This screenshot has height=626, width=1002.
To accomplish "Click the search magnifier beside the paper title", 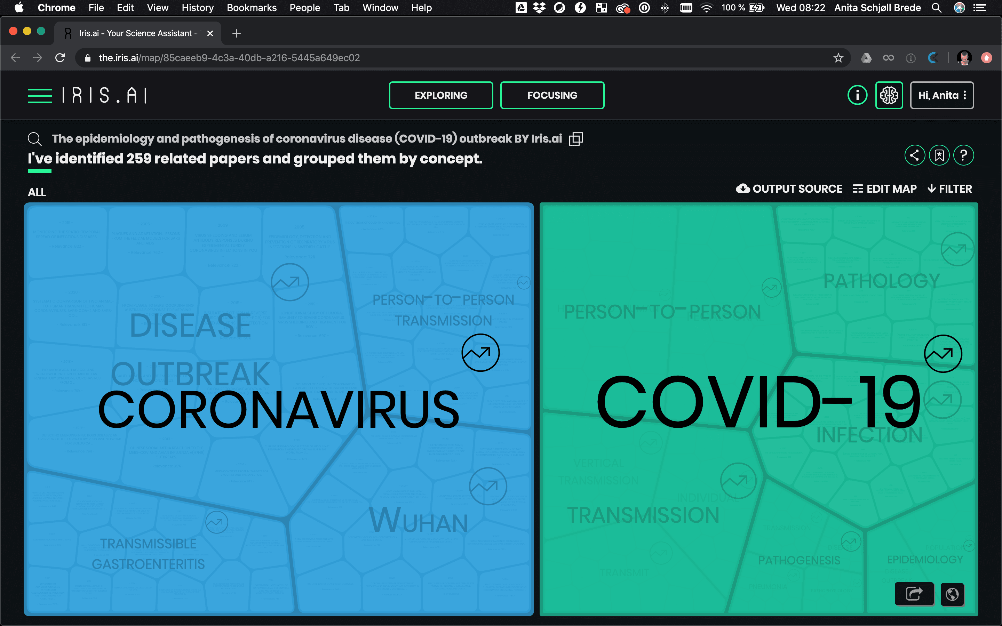I will 34,139.
